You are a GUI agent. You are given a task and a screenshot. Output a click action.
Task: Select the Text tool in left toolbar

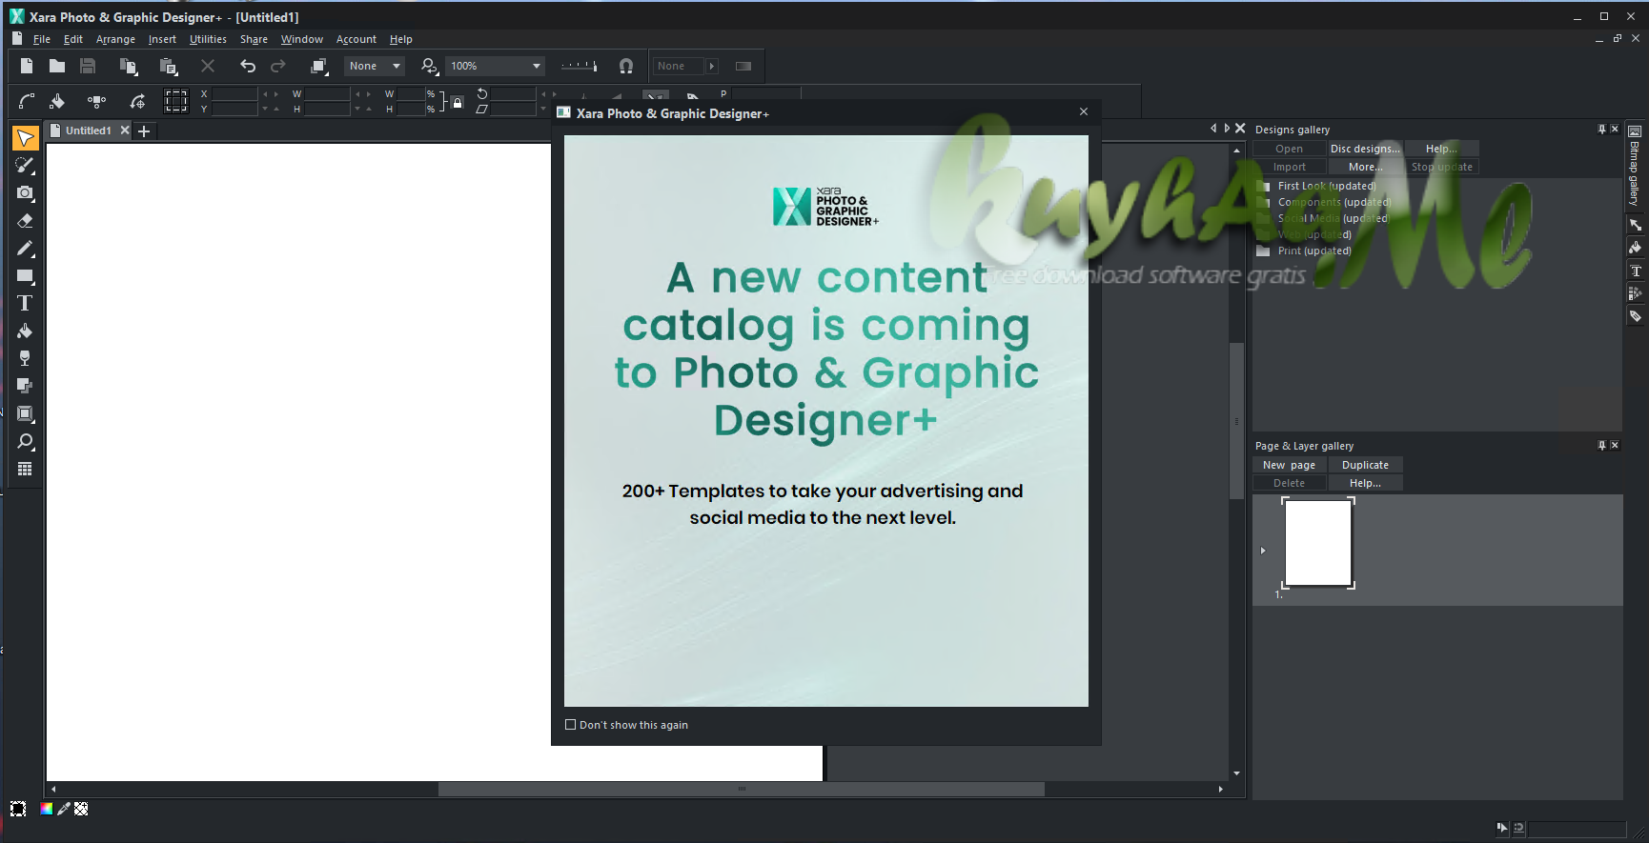point(26,303)
